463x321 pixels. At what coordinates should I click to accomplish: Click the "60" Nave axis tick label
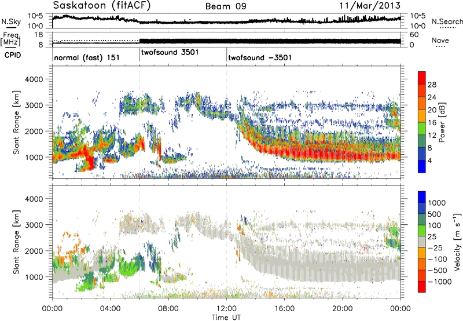tap(414, 35)
